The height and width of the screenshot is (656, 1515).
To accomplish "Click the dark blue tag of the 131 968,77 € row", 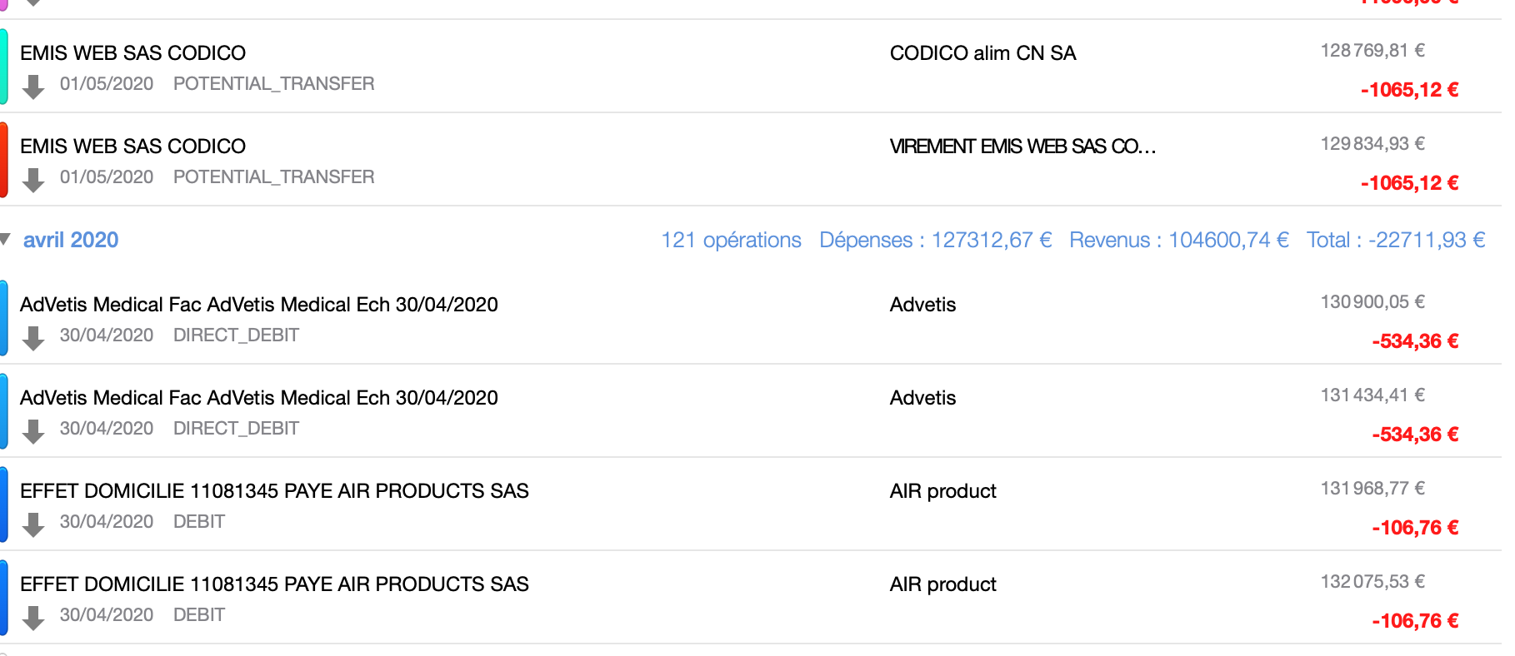I will coord(4,504).
